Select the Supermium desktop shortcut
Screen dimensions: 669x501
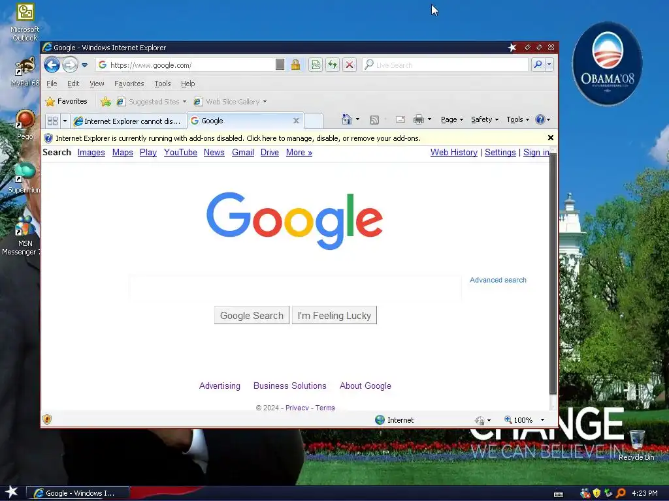tap(24, 178)
